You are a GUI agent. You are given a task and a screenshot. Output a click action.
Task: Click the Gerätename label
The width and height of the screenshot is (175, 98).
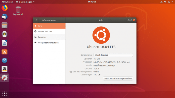click(86, 55)
